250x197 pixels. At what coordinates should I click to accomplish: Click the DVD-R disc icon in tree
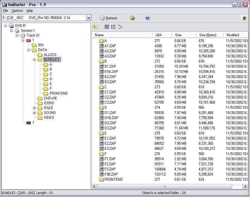tap(11, 26)
